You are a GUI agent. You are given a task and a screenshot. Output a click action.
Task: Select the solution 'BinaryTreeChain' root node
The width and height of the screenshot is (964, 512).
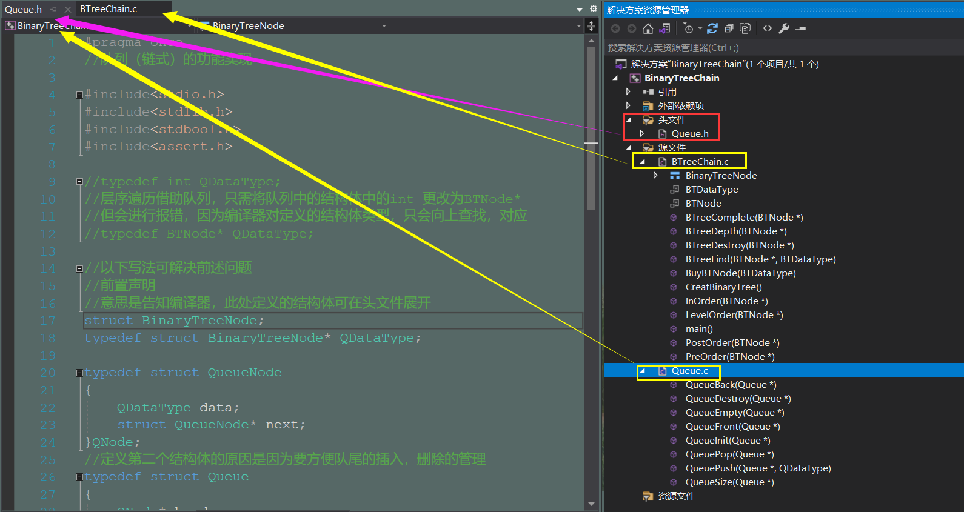725,64
